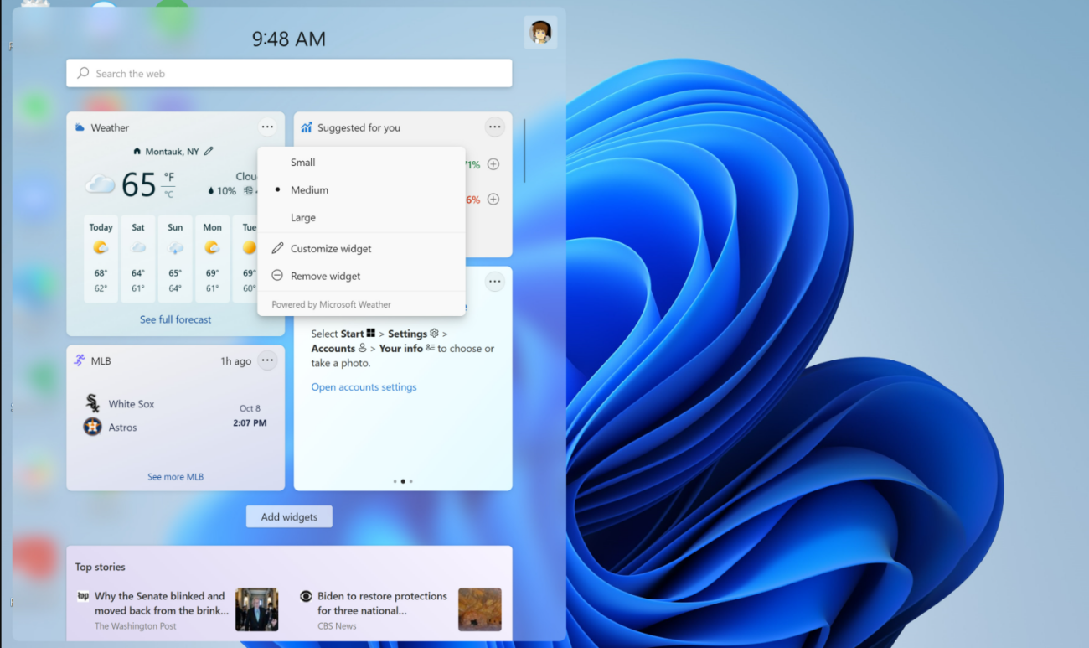Open Biden protections story from CBS News
Viewport: 1089px width, 648px height.
[x=382, y=604]
